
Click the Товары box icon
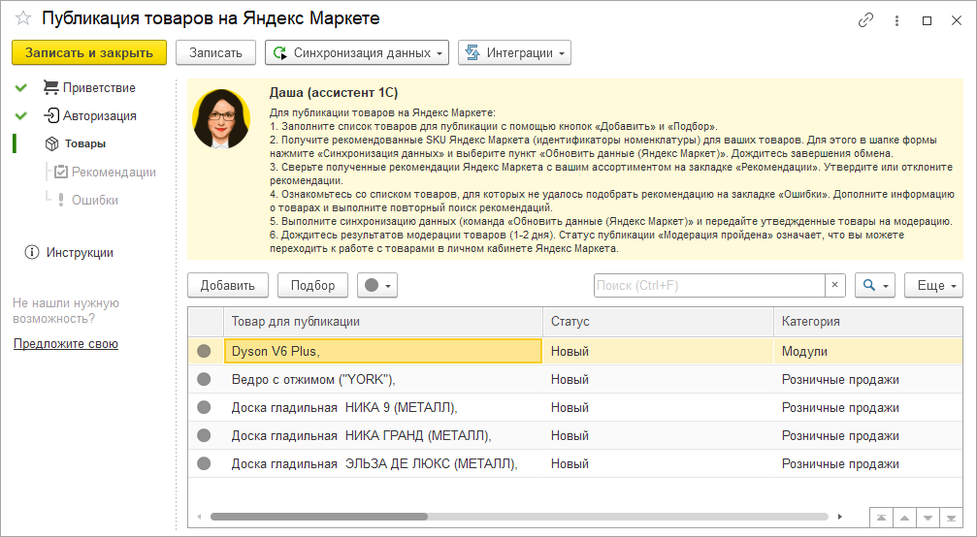tap(52, 143)
